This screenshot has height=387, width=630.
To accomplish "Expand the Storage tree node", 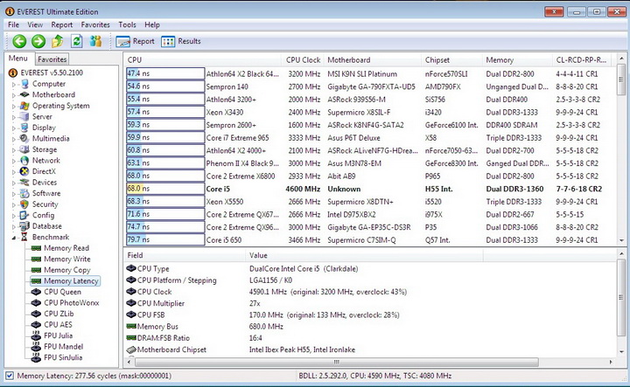I will (14, 150).
